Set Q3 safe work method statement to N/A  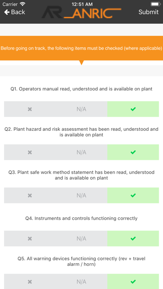pos(81,196)
